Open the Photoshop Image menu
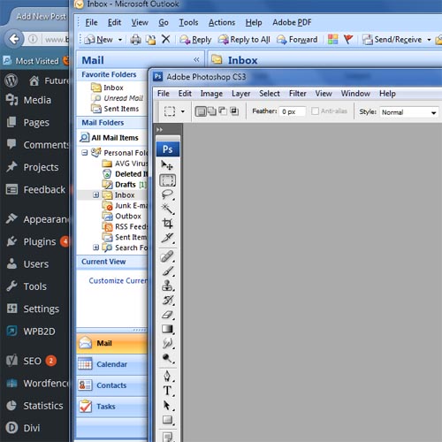The image size is (442, 442). (x=211, y=94)
